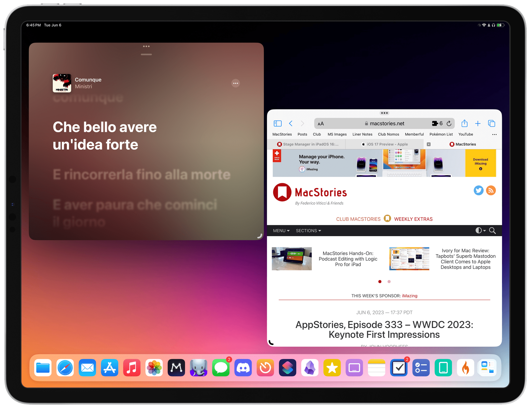Open Weekly Extras link
The width and height of the screenshot is (531, 409).
coord(413,219)
